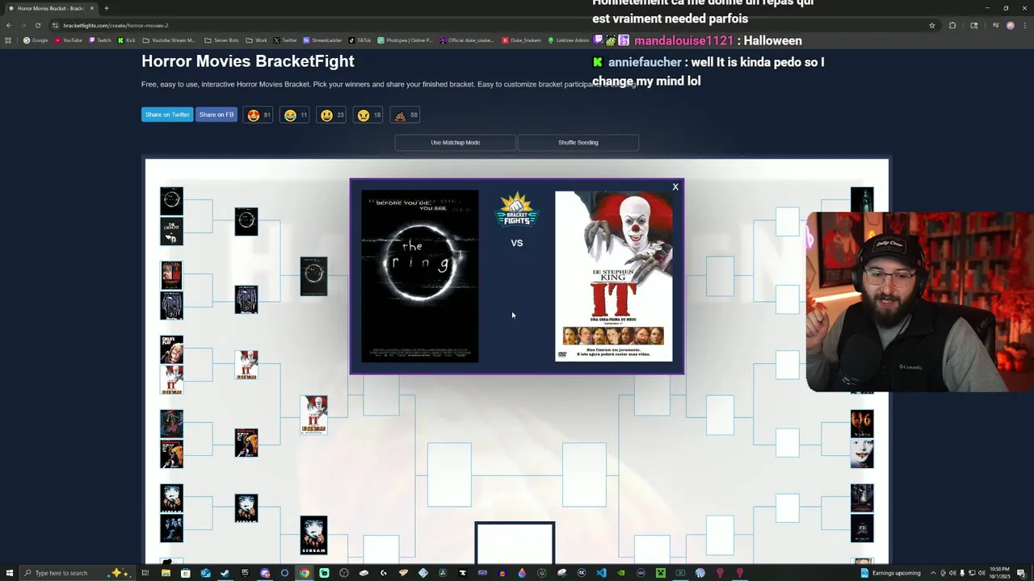The width and height of the screenshot is (1034, 581).
Task: Open the TikTok bookmark
Action: [x=359, y=40]
